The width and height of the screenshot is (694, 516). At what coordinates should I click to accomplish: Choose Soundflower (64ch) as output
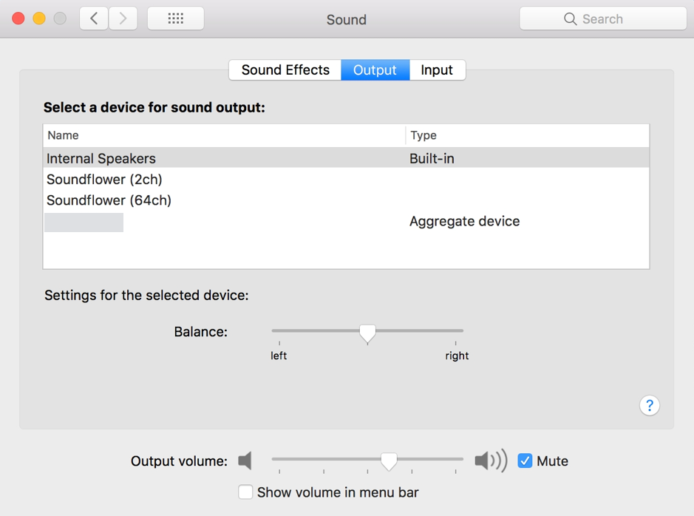pyautogui.click(x=109, y=200)
